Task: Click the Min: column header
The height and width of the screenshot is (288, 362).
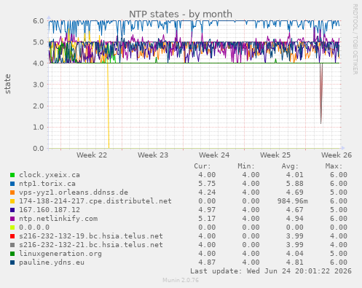Action: coord(246,166)
